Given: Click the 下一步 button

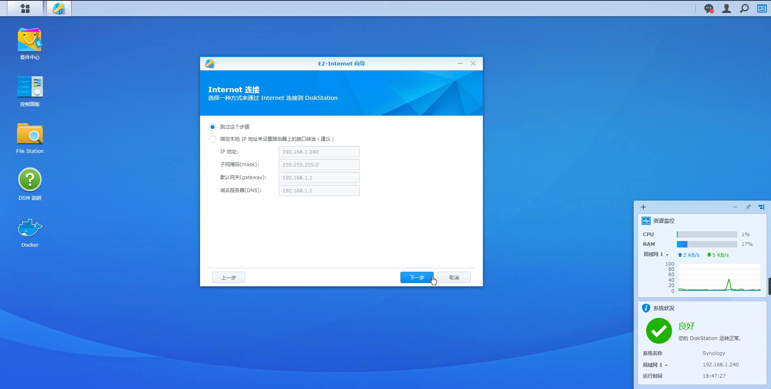Looking at the screenshot, I should tap(417, 277).
